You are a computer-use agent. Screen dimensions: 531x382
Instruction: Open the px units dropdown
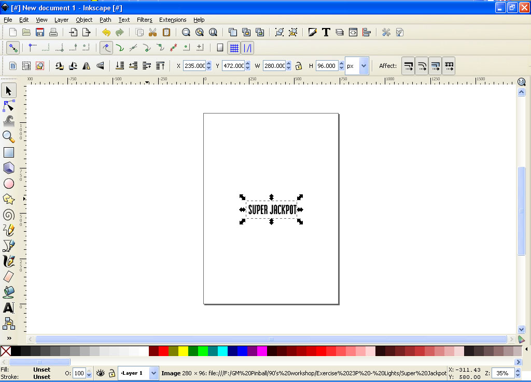coord(364,66)
